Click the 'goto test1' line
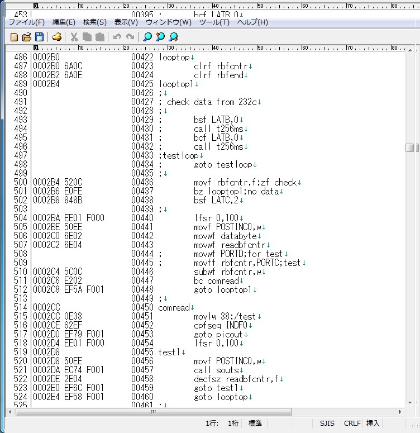 point(216,388)
